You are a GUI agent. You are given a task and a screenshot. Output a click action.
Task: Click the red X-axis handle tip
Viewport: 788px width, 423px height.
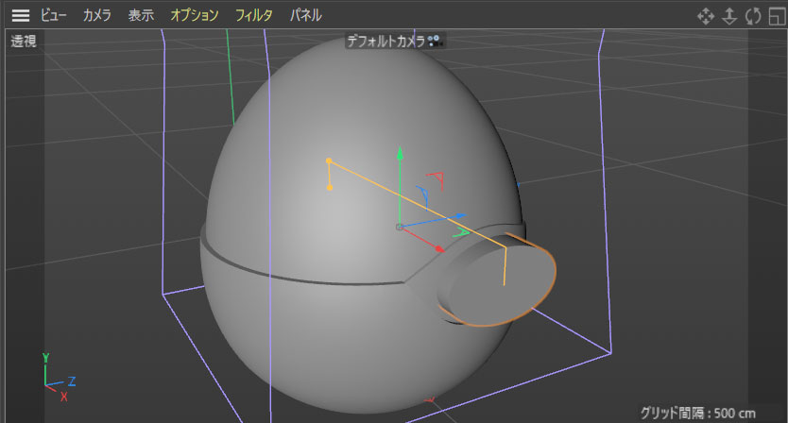[439, 249]
